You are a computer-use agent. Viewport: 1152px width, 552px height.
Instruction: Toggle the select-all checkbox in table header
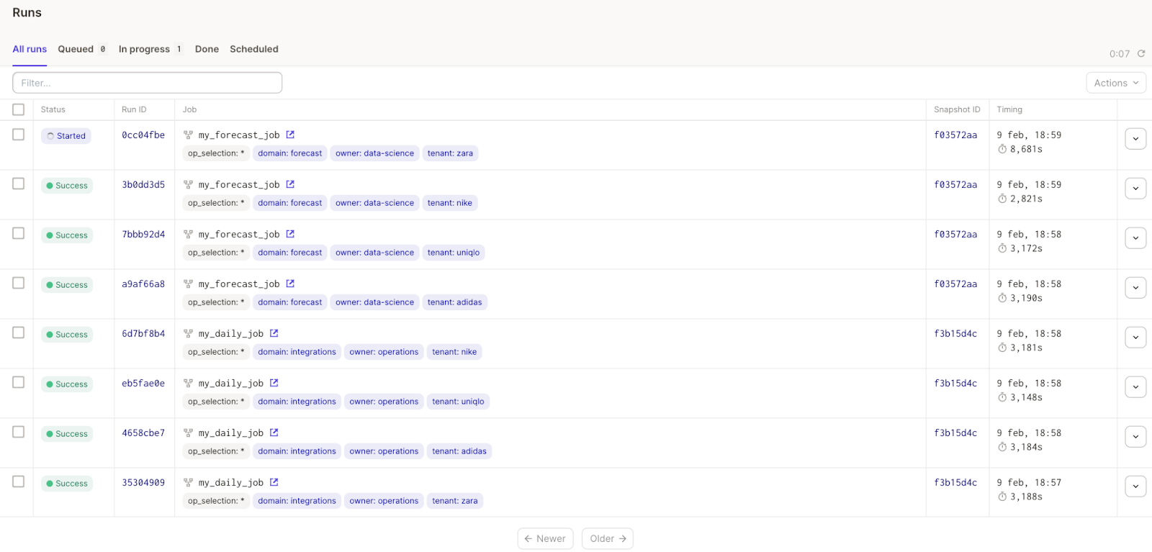(19, 109)
